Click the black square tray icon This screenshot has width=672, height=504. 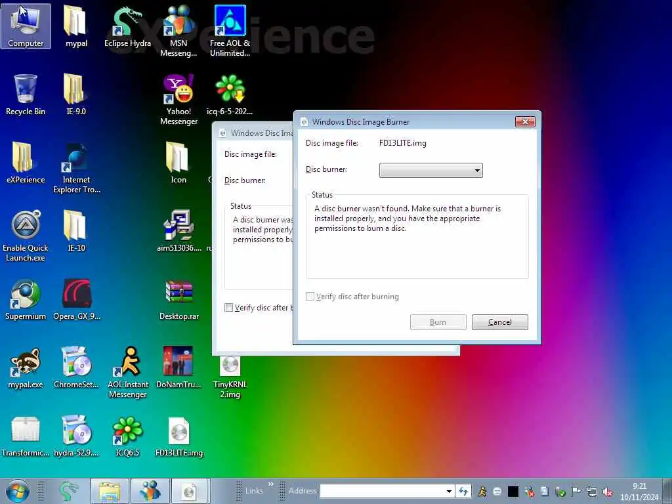[x=513, y=492]
